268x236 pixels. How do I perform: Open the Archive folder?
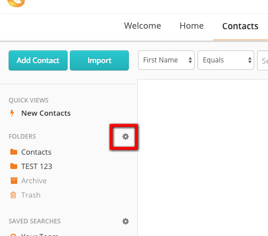(34, 180)
